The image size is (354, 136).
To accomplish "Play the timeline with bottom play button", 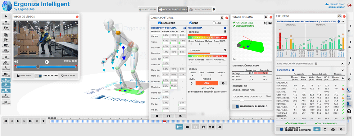I will click(x=18, y=121).
